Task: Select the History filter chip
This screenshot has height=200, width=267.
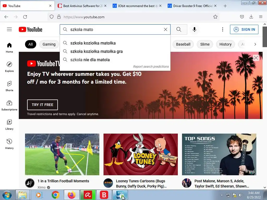Action: pyautogui.click(x=226, y=44)
